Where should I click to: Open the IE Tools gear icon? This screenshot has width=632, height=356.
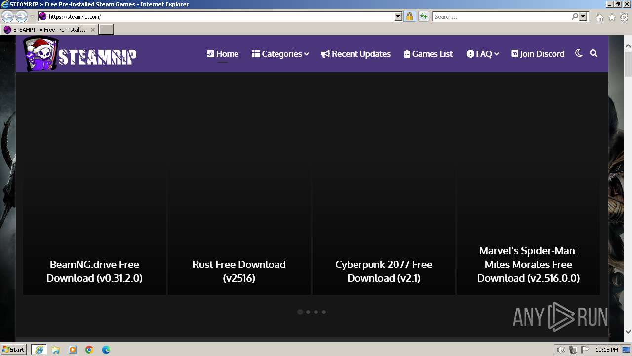pyautogui.click(x=624, y=17)
